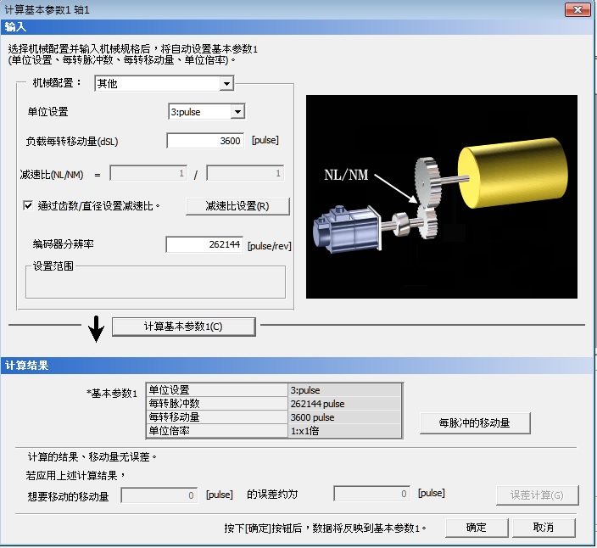This screenshot has height=548, width=597.
Task: Toggle 通过齿数/直径设置减速比 checkbox
Action: tap(28, 205)
